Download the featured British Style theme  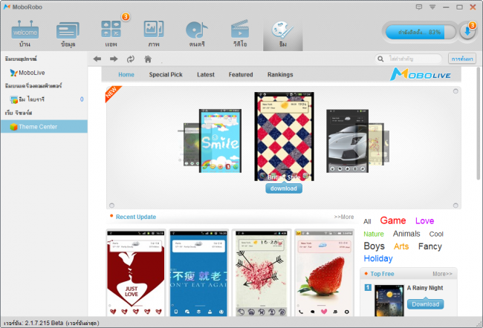point(284,188)
